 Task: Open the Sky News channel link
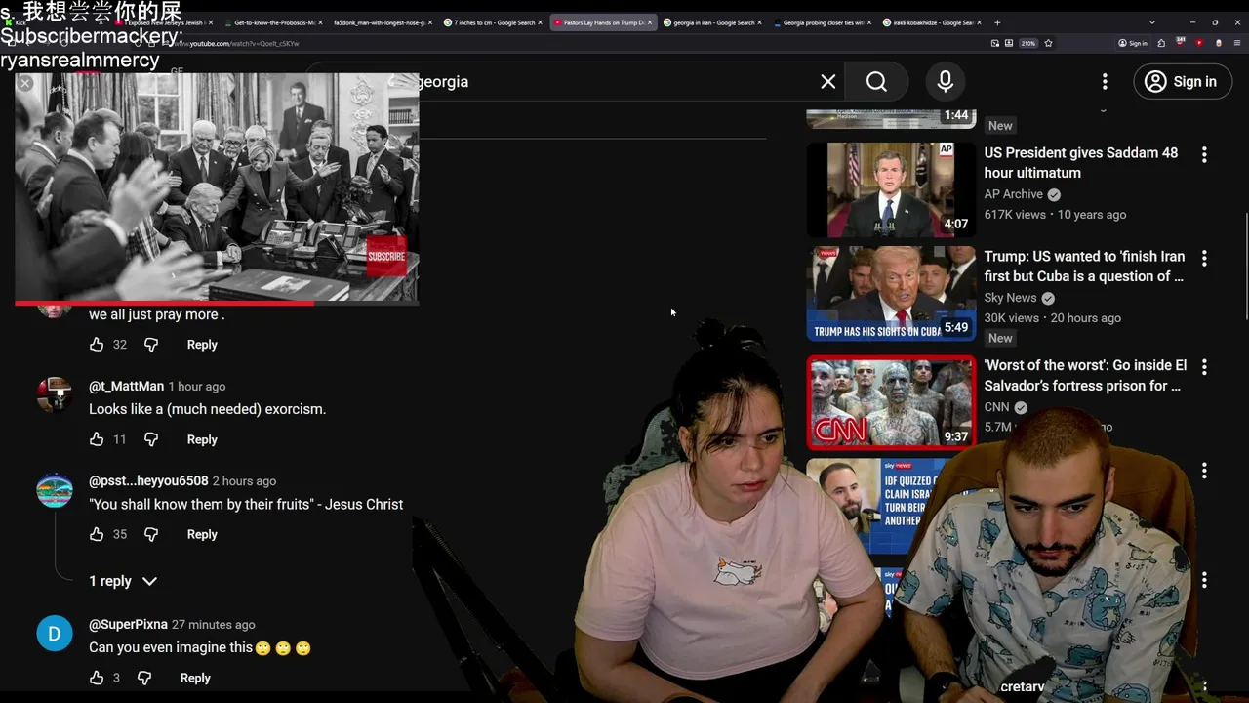pyautogui.click(x=1010, y=298)
